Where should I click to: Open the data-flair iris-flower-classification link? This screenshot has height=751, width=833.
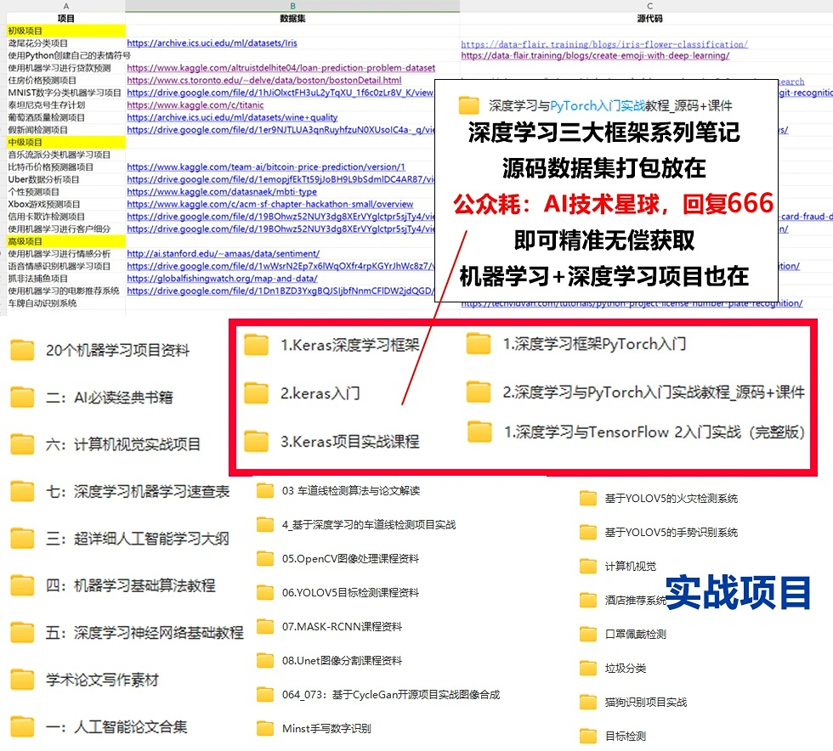click(604, 44)
